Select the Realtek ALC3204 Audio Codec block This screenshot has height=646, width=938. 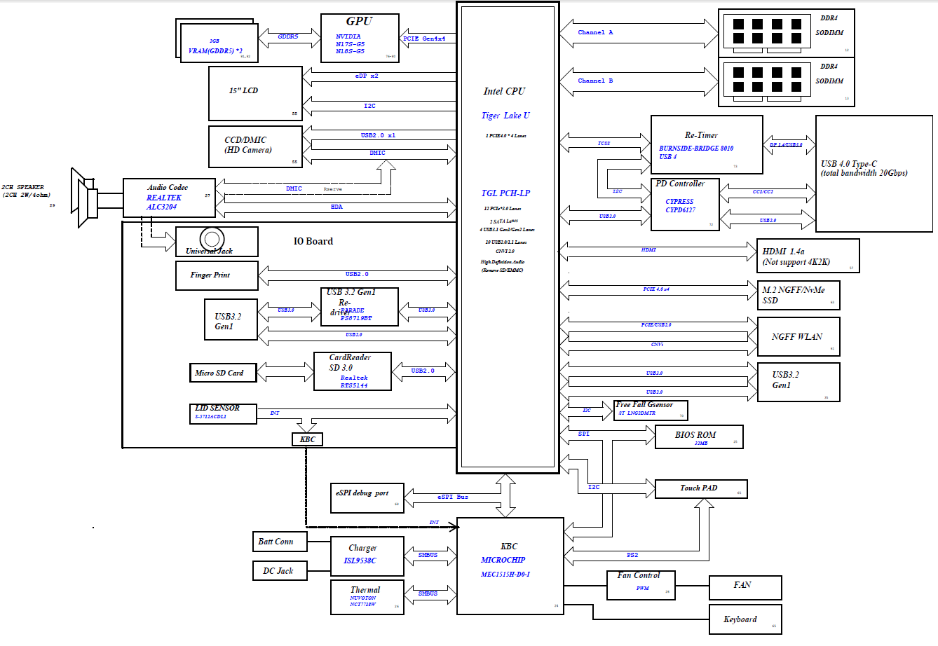click(168, 198)
